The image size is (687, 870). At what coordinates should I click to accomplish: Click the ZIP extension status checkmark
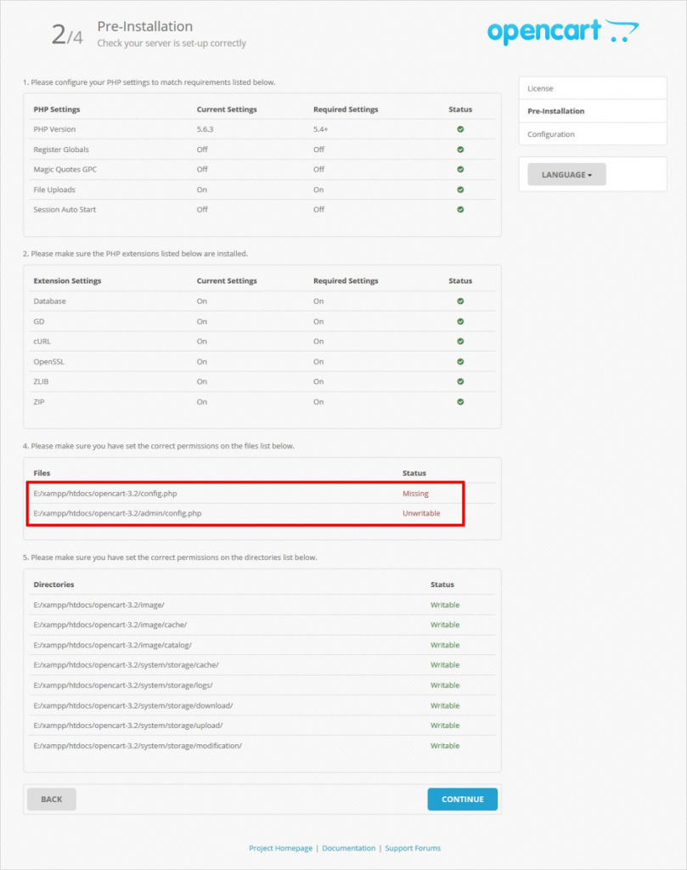coord(460,402)
